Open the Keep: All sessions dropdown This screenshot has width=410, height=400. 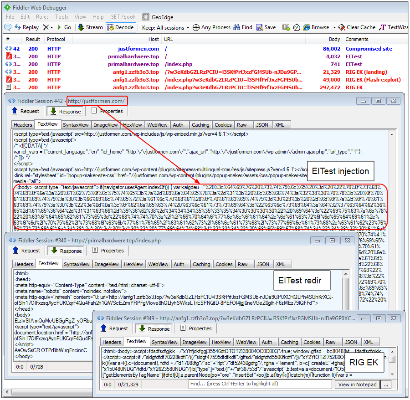165,27
